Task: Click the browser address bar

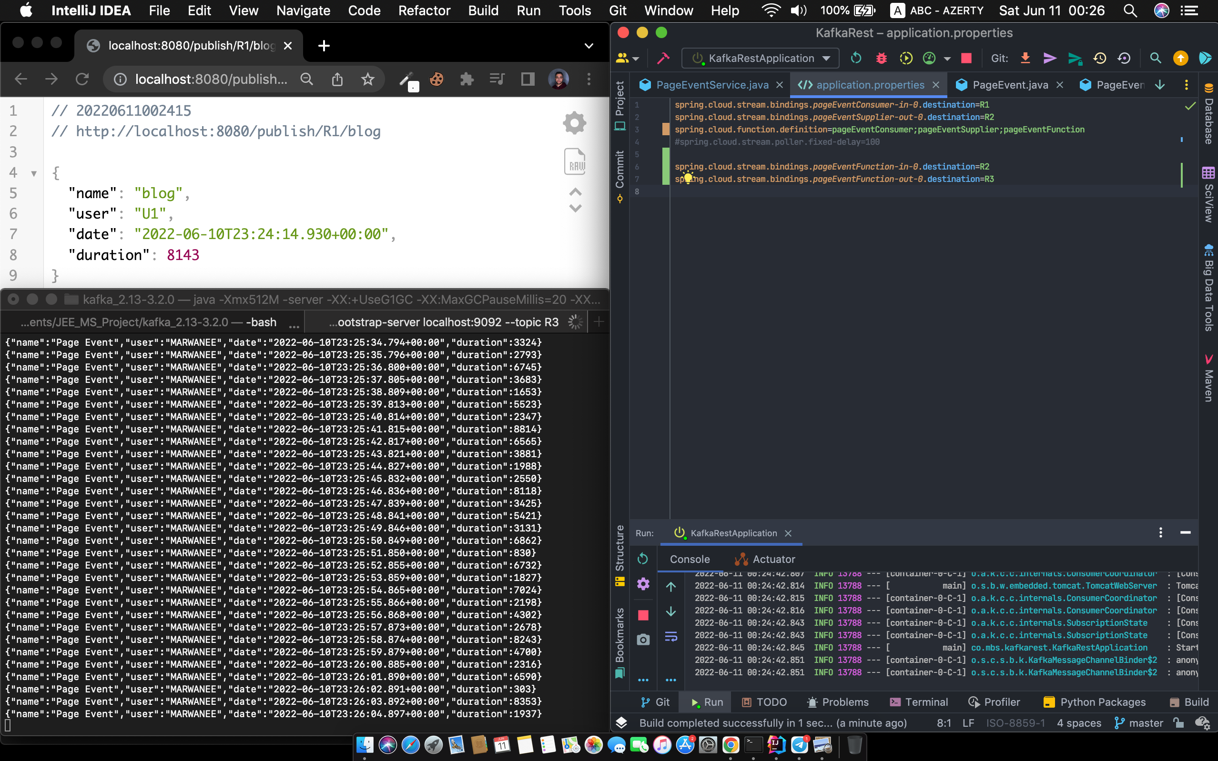Action: pyautogui.click(x=212, y=79)
